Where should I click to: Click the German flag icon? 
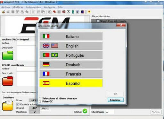pos(46,64)
